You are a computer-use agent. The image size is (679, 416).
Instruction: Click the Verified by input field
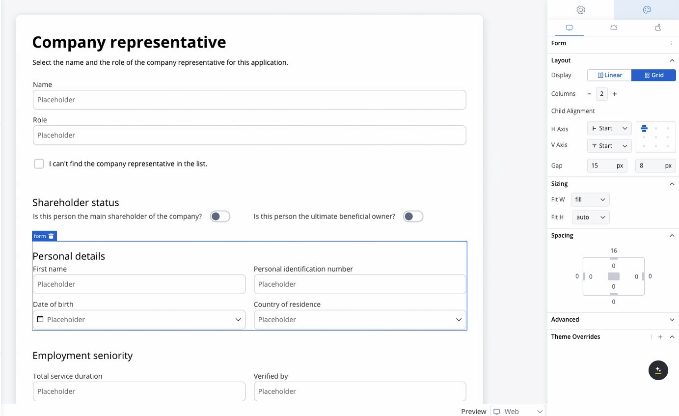[360, 391]
